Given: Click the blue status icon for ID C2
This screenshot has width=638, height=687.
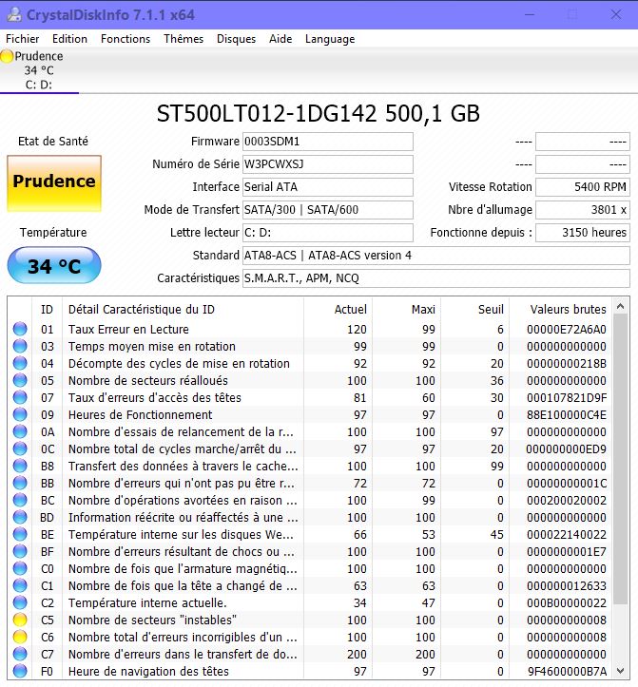Looking at the screenshot, I should 20,602.
